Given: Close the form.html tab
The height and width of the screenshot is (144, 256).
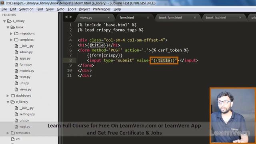Looking at the screenshot, I should 148,18.
